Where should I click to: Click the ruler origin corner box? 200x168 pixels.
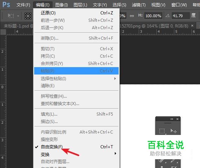click(3, 32)
